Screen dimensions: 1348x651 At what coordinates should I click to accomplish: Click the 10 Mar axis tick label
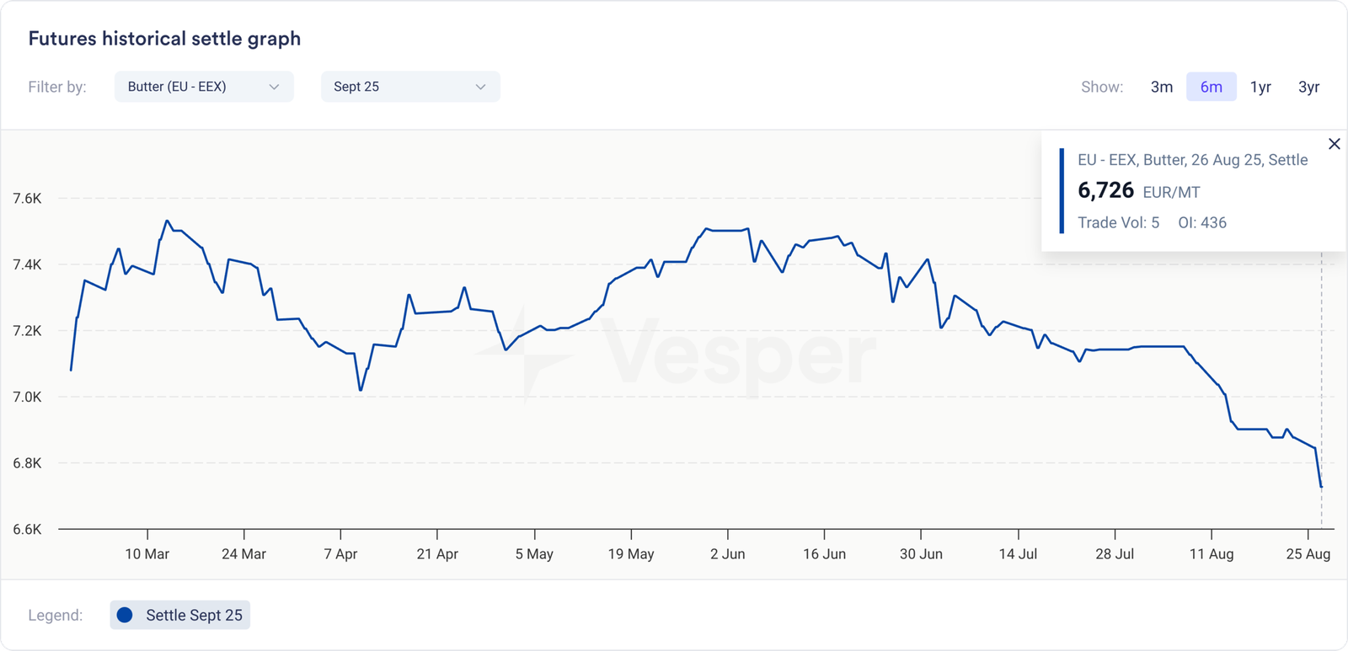[147, 554]
